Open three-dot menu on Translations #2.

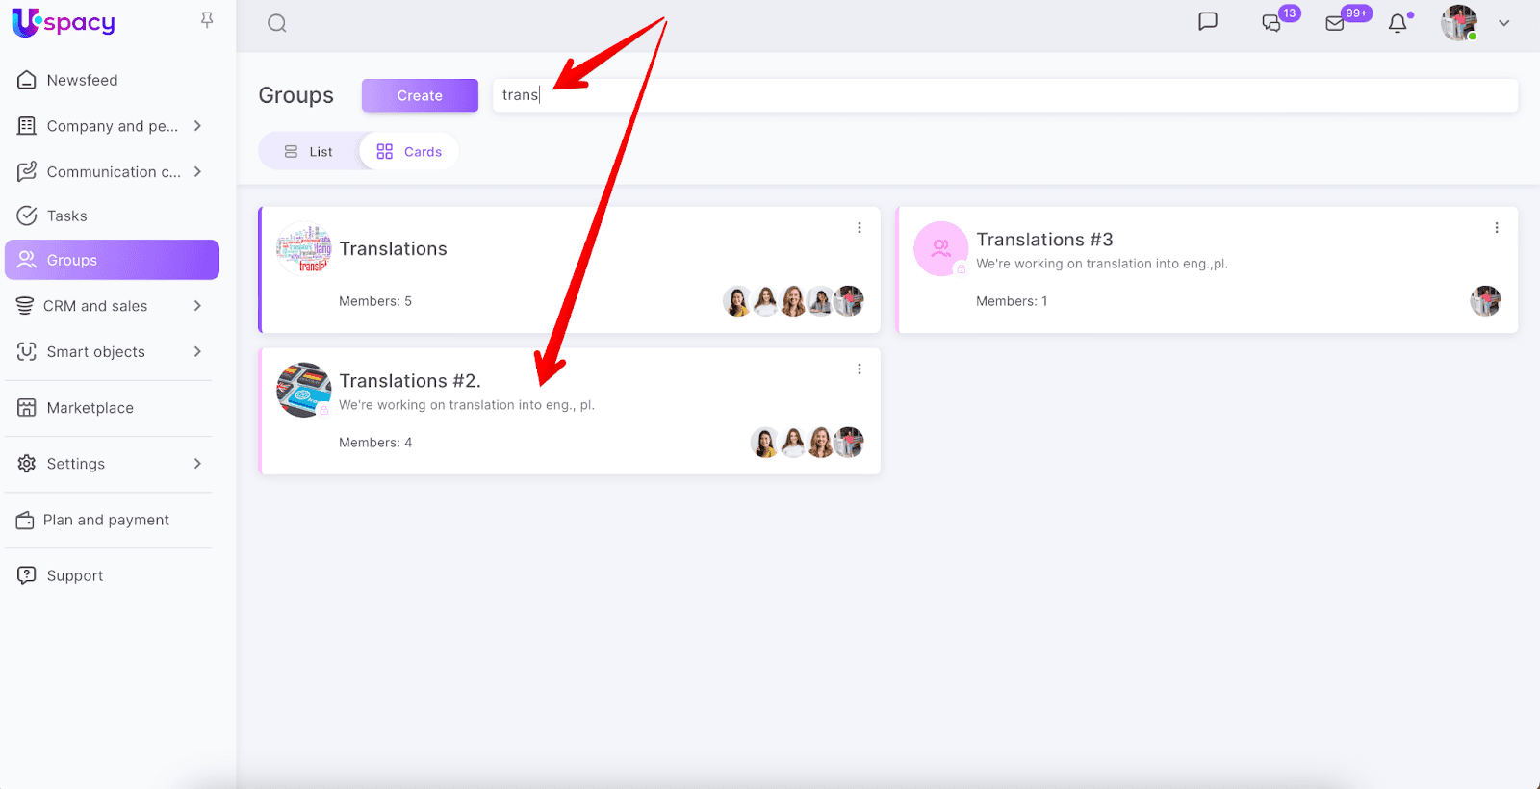tap(860, 369)
